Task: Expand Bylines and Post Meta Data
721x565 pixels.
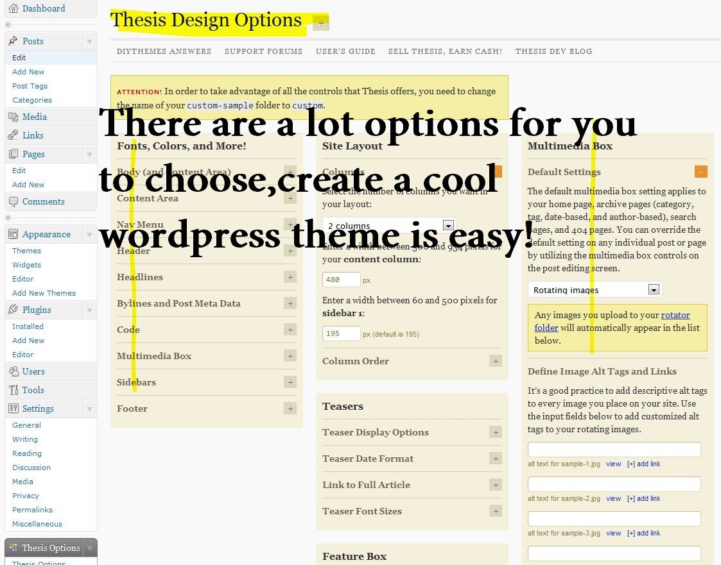Action: [290, 303]
